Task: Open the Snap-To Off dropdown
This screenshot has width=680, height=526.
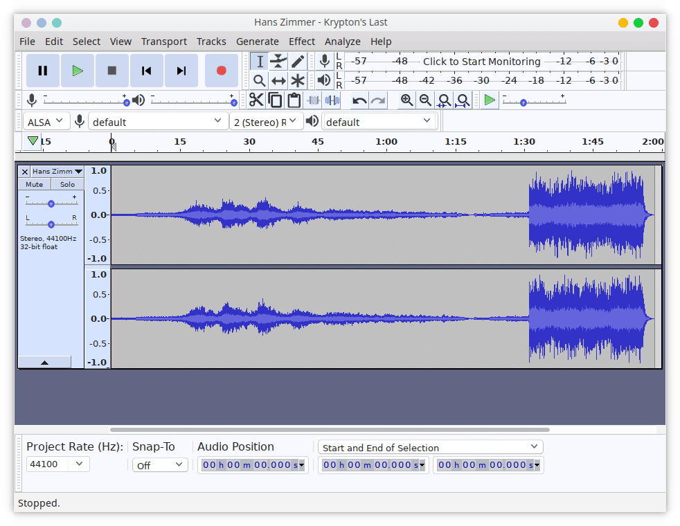Action: (159, 465)
